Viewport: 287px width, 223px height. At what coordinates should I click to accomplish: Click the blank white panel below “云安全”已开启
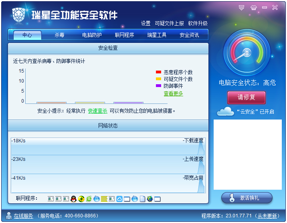[x=248, y=154]
